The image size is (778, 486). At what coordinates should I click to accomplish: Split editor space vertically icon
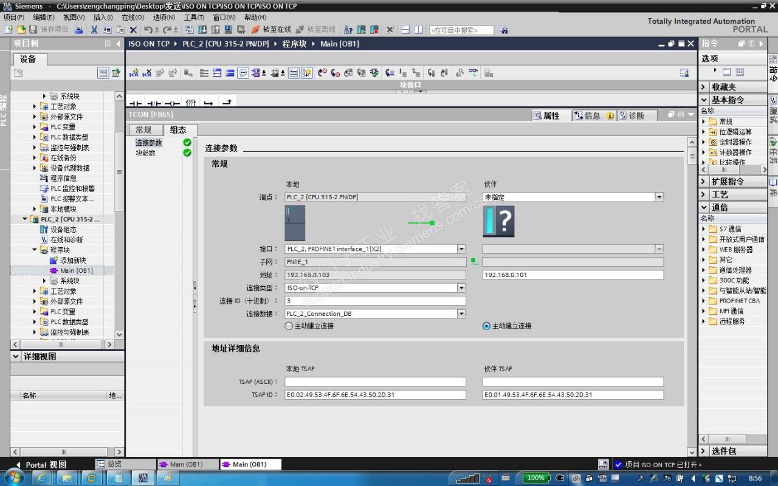coord(419,30)
